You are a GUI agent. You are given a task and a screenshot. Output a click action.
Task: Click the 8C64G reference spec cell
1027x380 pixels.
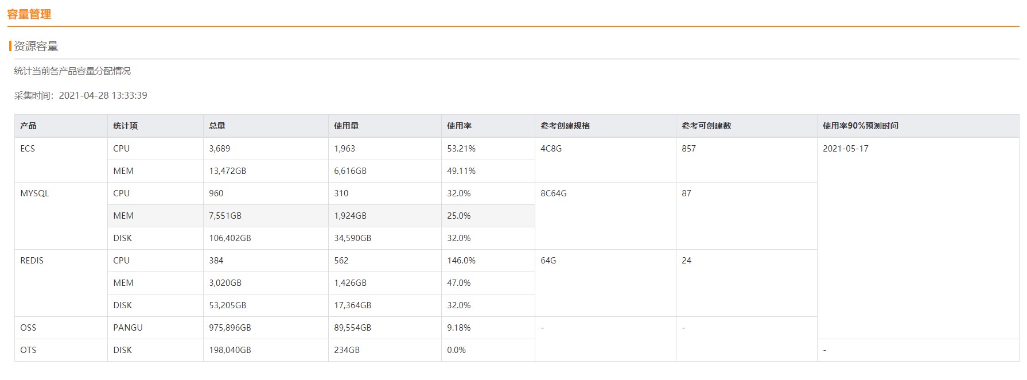point(553,193)
